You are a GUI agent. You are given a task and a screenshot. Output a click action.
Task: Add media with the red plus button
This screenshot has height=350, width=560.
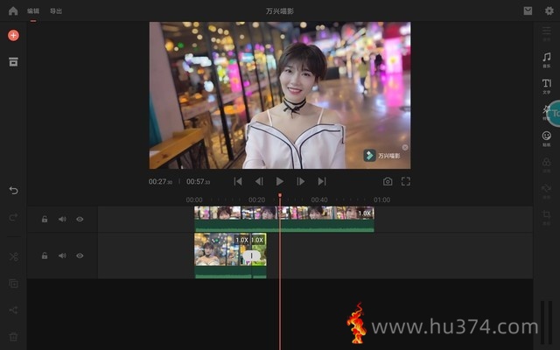[x=14, y=35]
